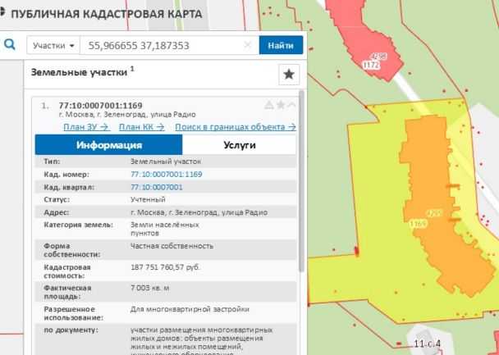
Task: Open cadastral quarter link 77:10:0007001
Action: (157, 187)
